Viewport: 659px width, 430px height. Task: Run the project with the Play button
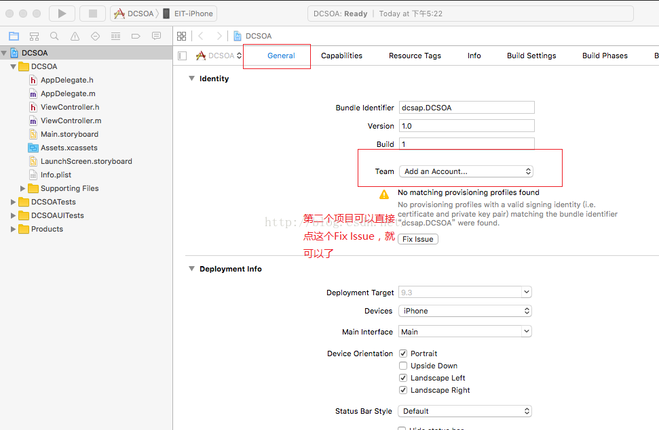pyautogui.click(x=62, y=14)
